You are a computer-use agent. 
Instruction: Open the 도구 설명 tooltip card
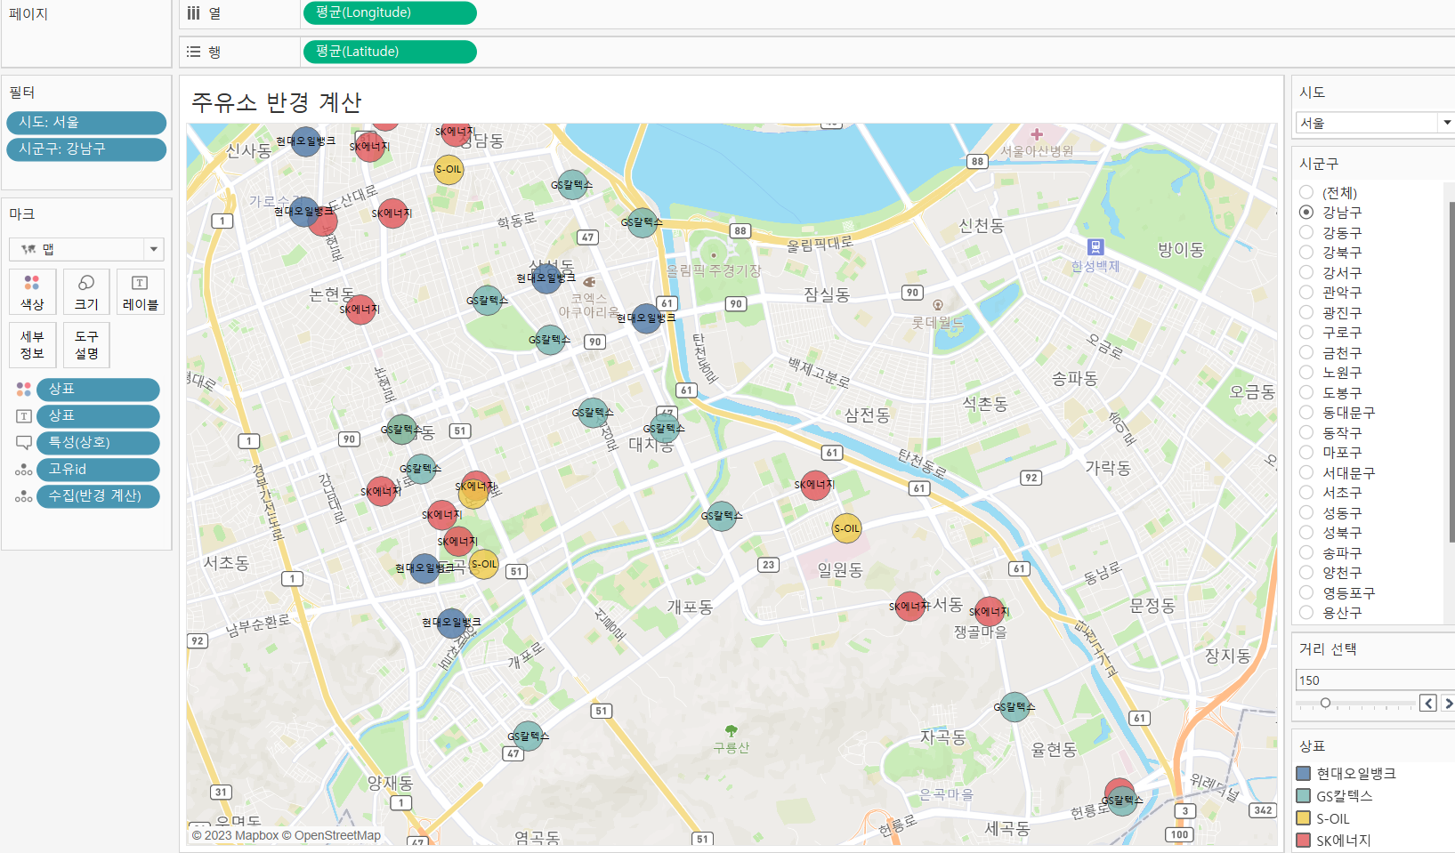[x=86, y=345]
